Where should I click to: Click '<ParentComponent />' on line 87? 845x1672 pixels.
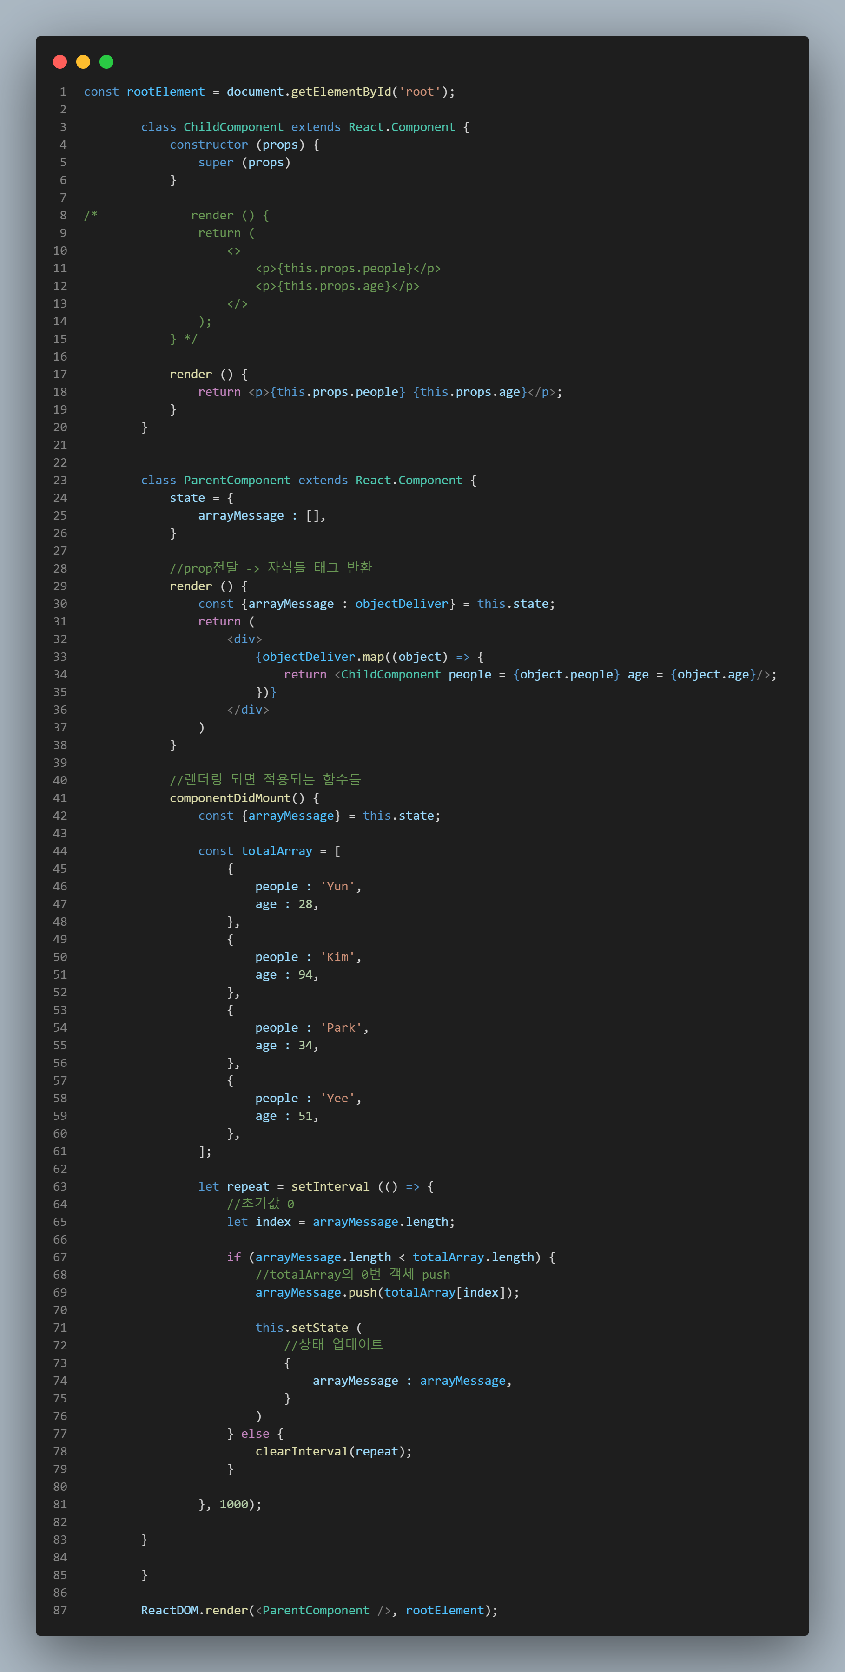323,1610
